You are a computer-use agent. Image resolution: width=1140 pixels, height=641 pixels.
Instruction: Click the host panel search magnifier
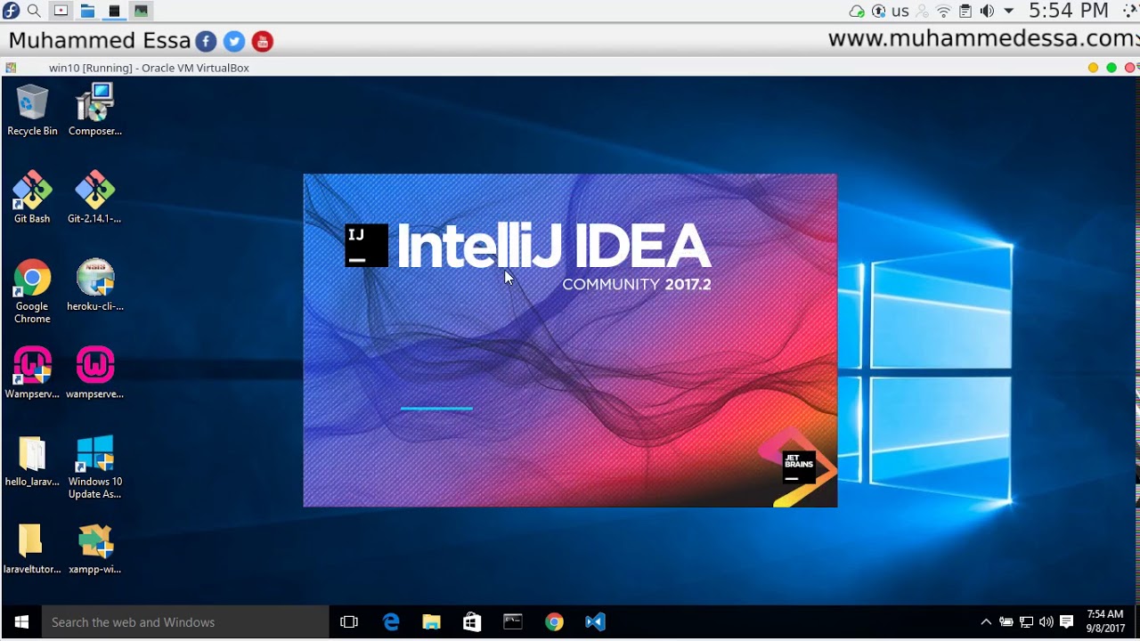pyautogui.click(x=34, y=11)
